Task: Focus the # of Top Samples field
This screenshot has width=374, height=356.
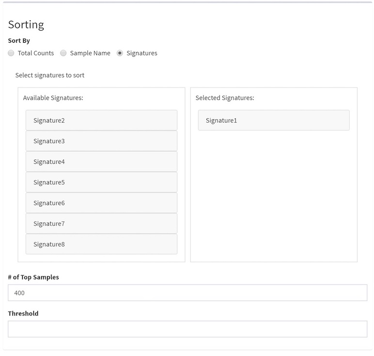Action: click(187, 292)
